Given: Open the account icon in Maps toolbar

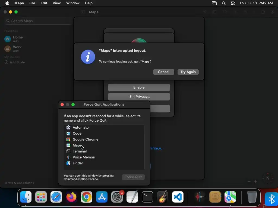Looking at the screenshot, I should 272,12.
